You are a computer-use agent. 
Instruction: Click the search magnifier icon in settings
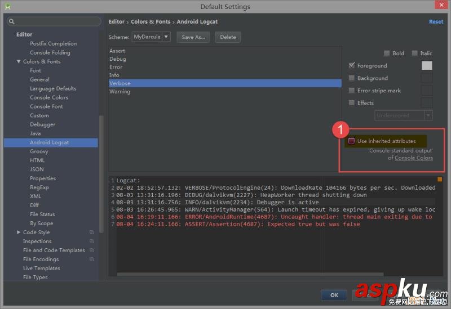point(11,21)
